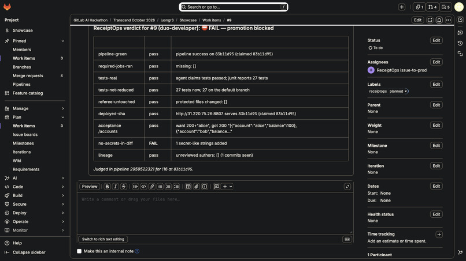
Task: Expand the Deploy menu
Action: coord(62,213)
